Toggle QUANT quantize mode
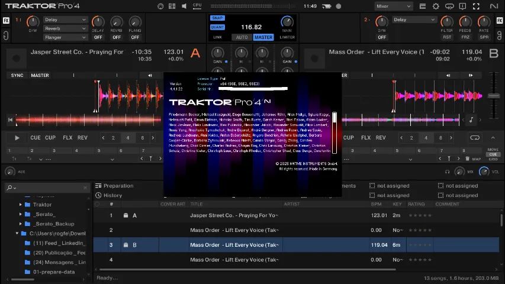Screen dimensions: 505x284 pyautogui.click(x=217, y=27)
